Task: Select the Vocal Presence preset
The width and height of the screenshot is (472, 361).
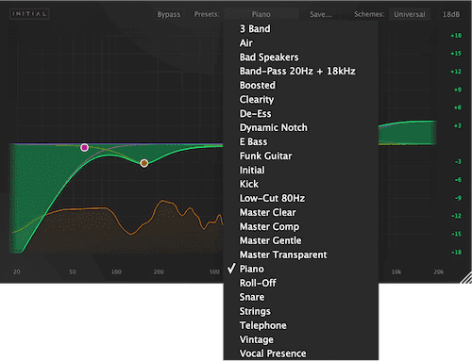Action: (300, 353)
